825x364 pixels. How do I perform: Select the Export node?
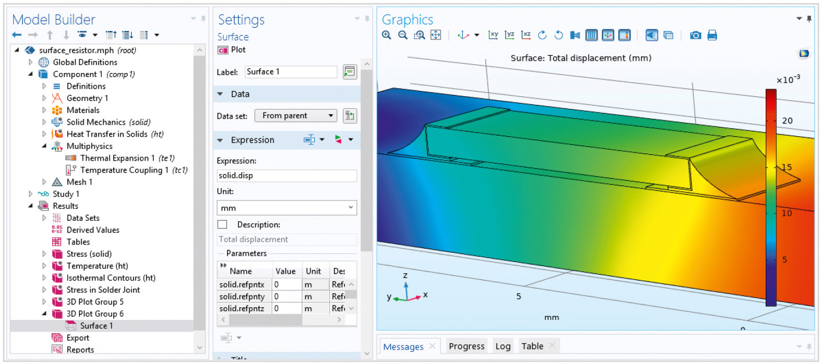pyautogui.click(x=78, y=338)
